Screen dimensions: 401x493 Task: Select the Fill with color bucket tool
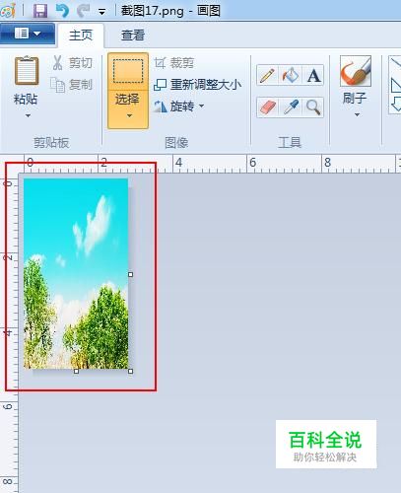point(291,75)
